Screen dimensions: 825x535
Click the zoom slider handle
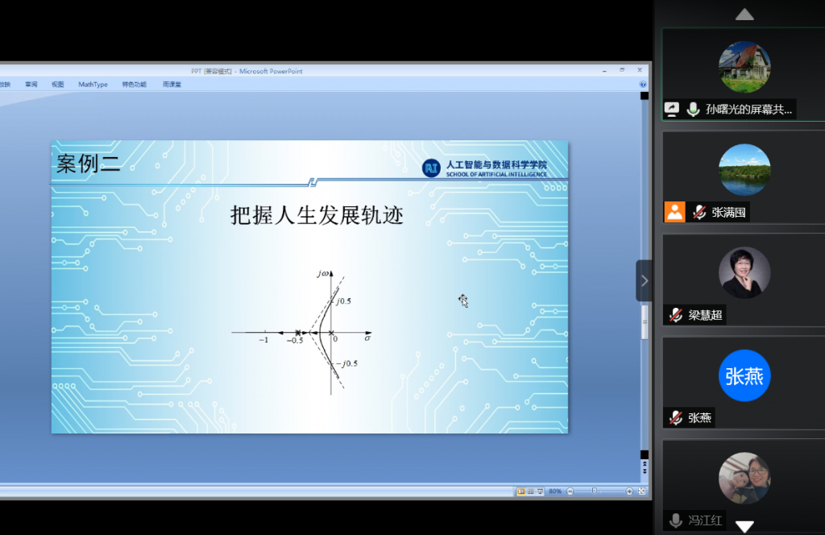click(x=595, y=491)
